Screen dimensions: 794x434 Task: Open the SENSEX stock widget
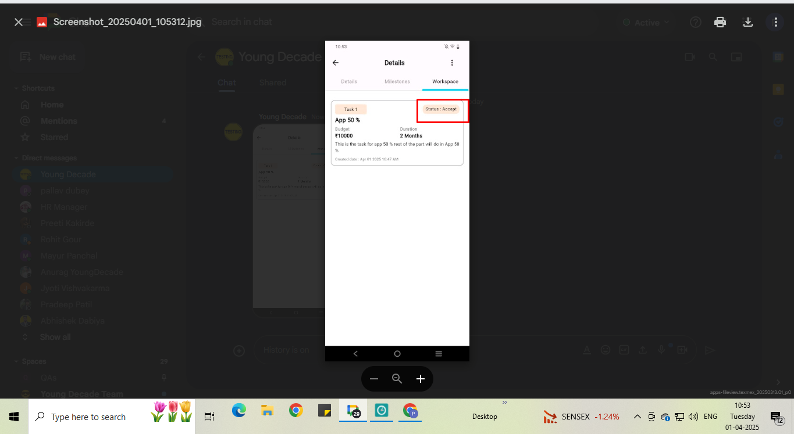(582, 417)
